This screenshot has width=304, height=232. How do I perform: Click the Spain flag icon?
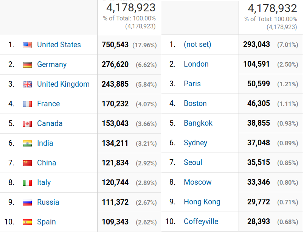pos(27,222)
